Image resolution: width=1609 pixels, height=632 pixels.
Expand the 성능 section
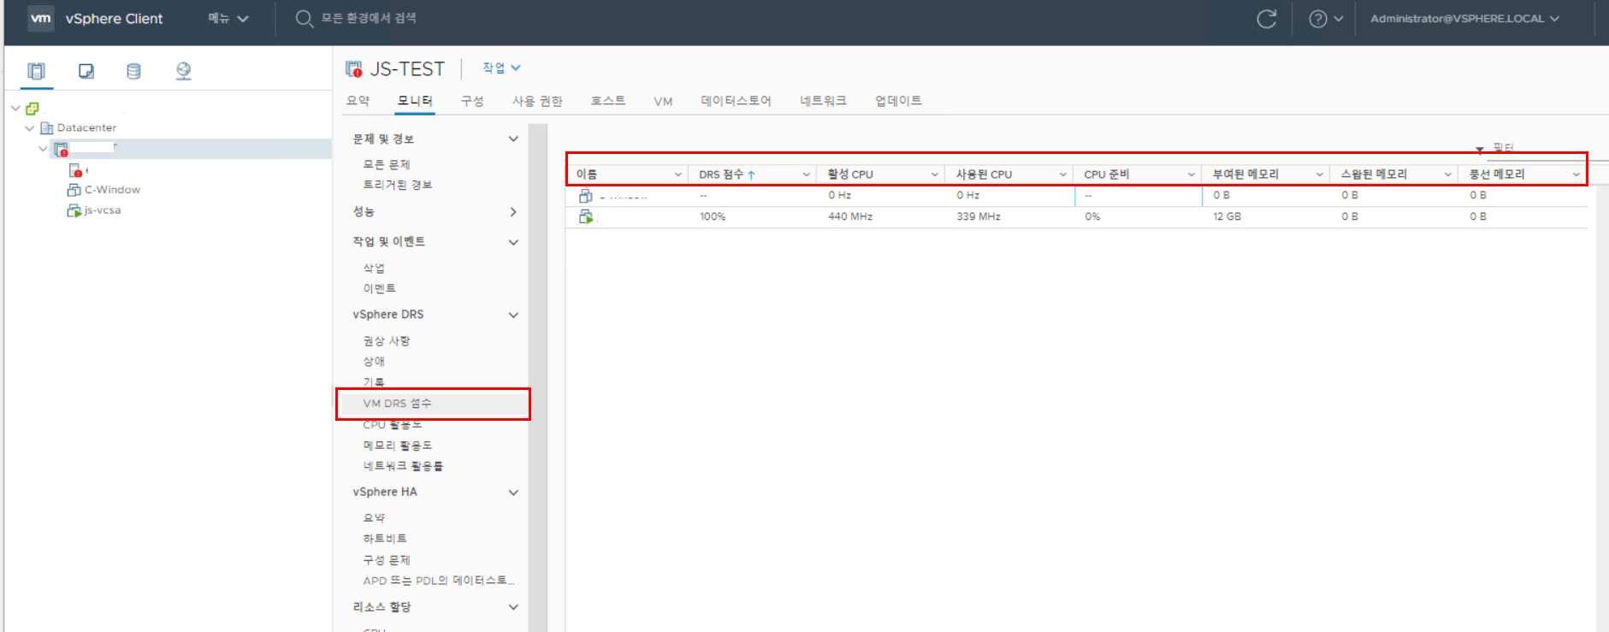point(513,211)
